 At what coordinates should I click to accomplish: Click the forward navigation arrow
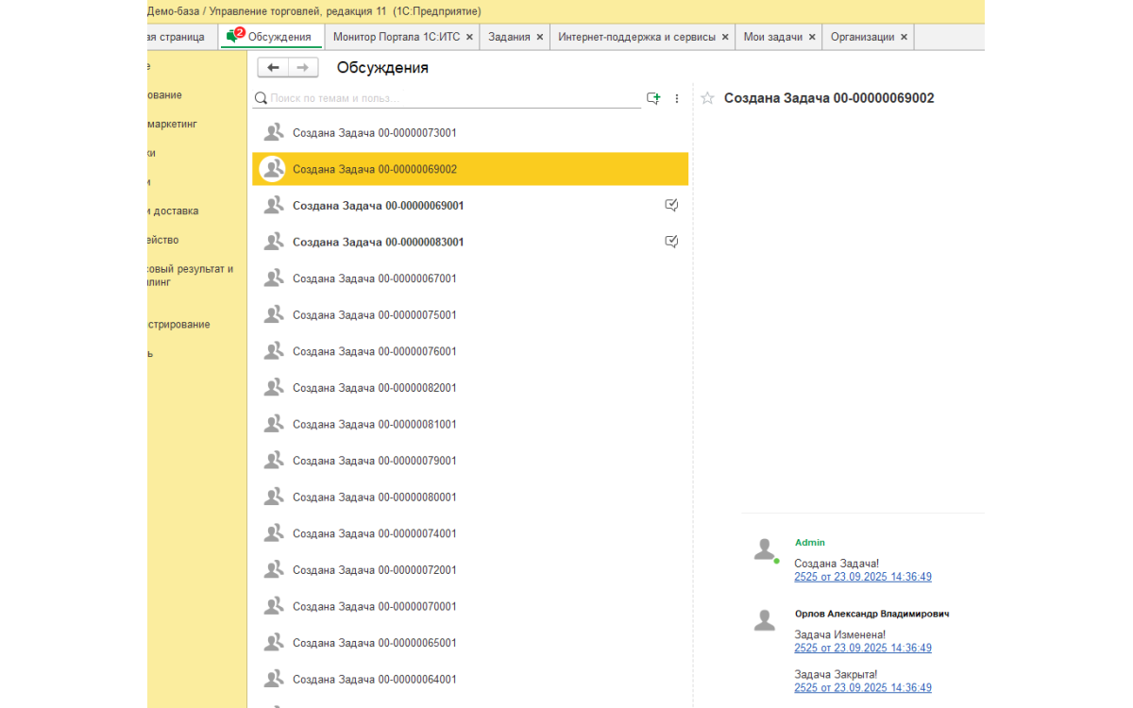[303, 68]
